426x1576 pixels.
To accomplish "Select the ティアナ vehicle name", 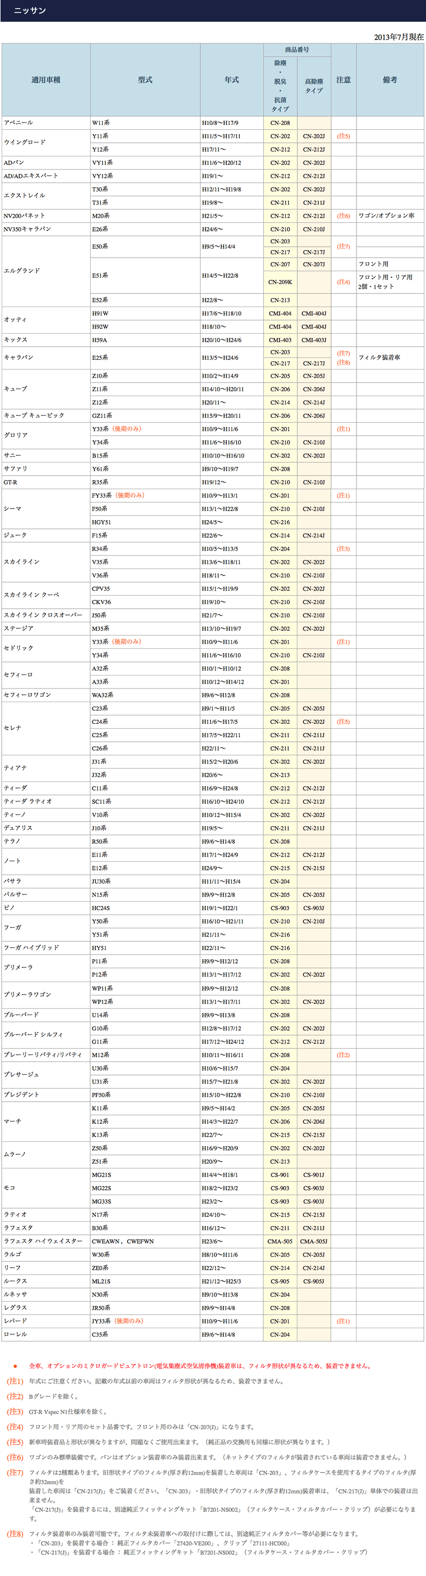I will [x=15, y=768].
